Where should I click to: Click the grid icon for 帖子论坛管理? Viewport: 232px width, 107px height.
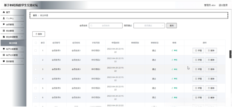coord(4,55)
